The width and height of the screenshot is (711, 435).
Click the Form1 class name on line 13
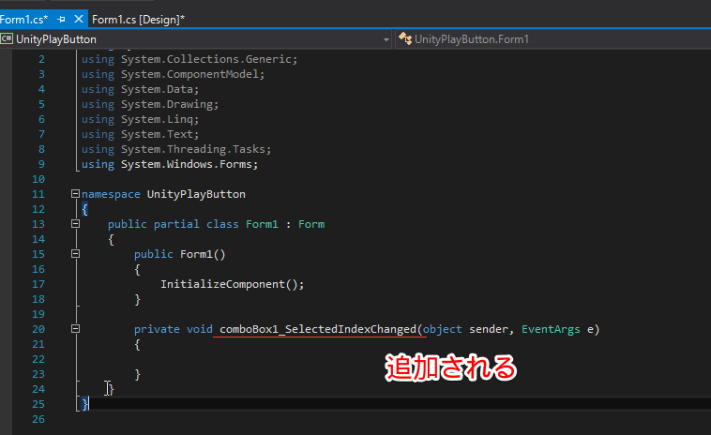262,224
